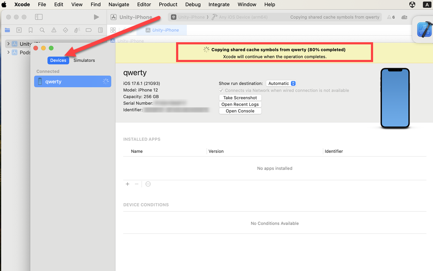This screenshot has width=433, height=271.
Task: Click the Identifier column header
Action: tap(334, 151)
